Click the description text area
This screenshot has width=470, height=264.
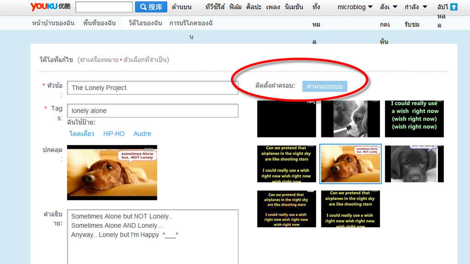click(x=153, y=237)
